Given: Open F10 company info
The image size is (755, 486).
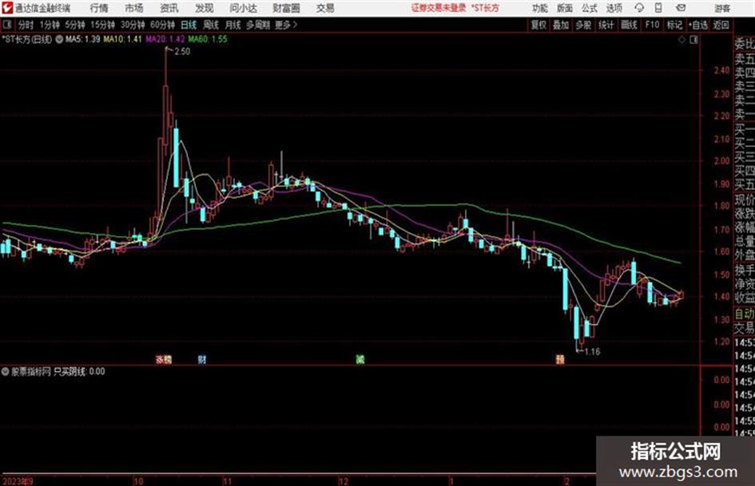Looking at the screenshot, I should point(652,25).
